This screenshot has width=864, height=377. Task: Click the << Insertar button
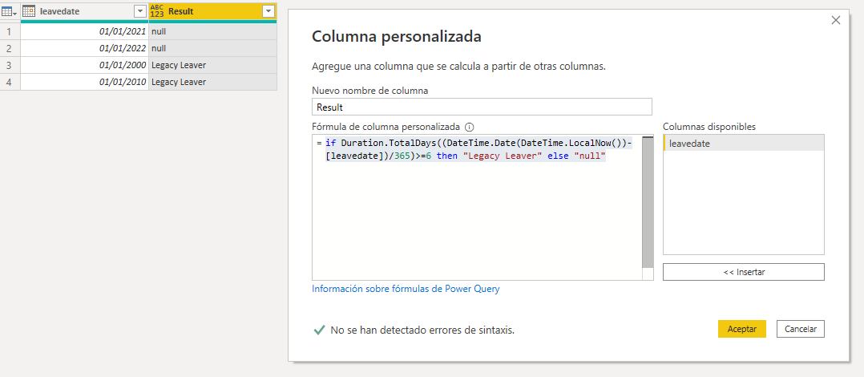[x=743, y=272]
